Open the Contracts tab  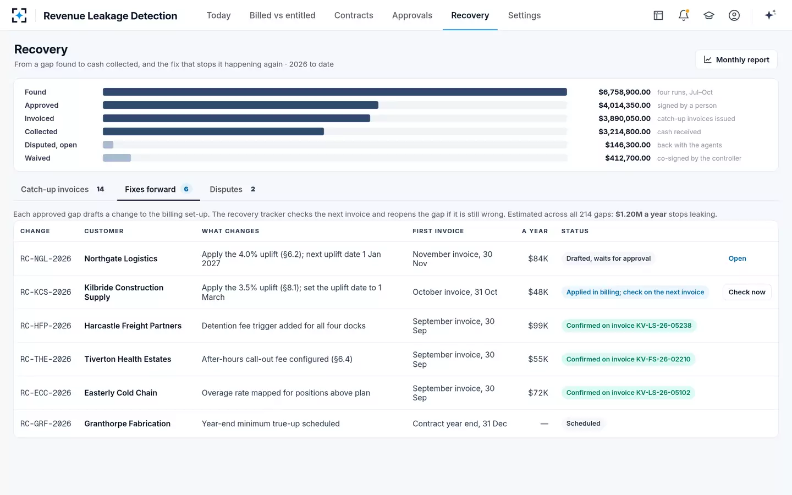tap(354, 15)
